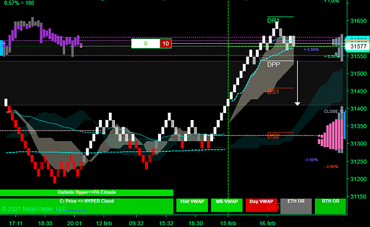The width and height of the screenshot is (370, 227).
Task: Click the Outside Hyper<>PA Clouds status bar
Action: tap(86, 193)
